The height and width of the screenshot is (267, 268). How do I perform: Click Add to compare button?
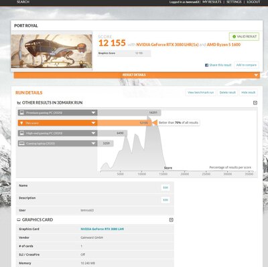tap(247, 65)
